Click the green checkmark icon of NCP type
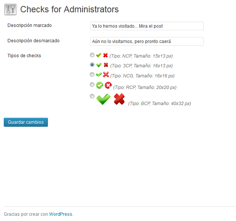 (x=99, y=55)
